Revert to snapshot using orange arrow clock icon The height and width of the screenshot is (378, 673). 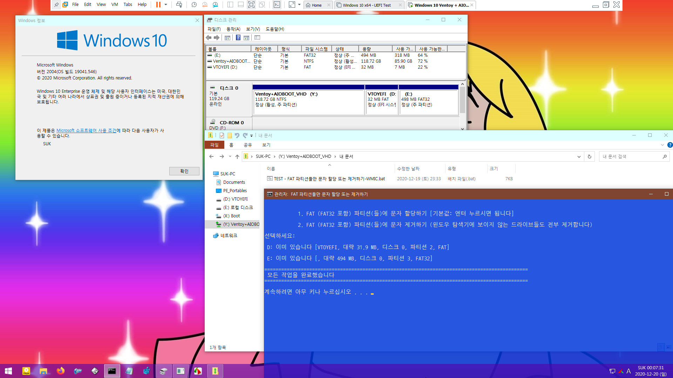pos(205,5)
